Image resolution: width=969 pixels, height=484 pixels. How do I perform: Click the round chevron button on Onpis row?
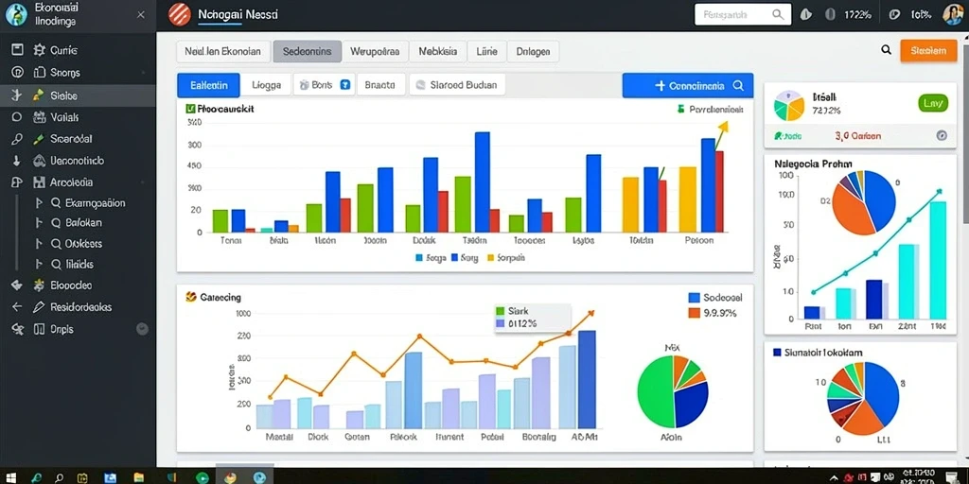[x=142, y=329]
